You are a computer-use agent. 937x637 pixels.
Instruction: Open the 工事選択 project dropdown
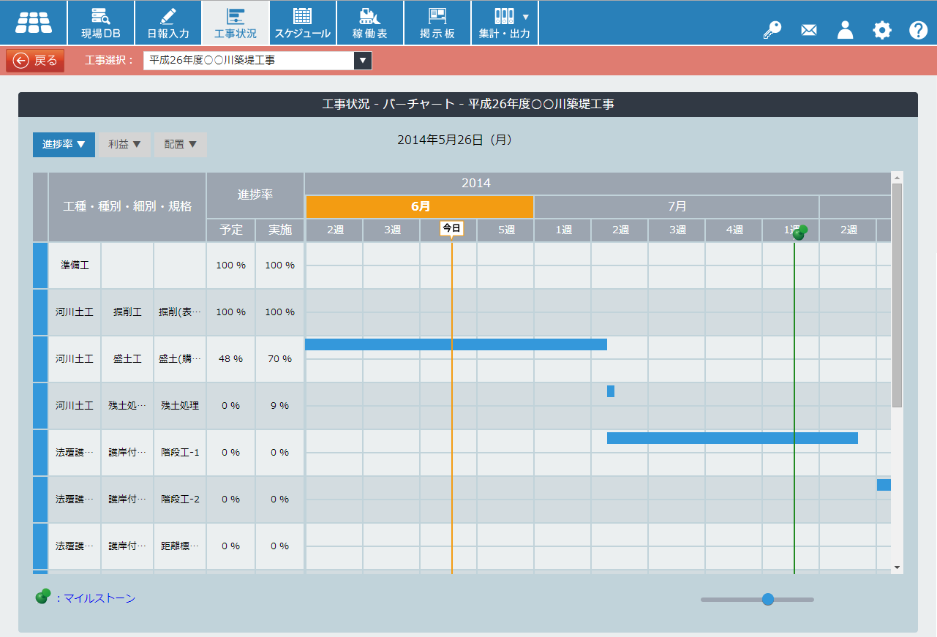[257, 61]
